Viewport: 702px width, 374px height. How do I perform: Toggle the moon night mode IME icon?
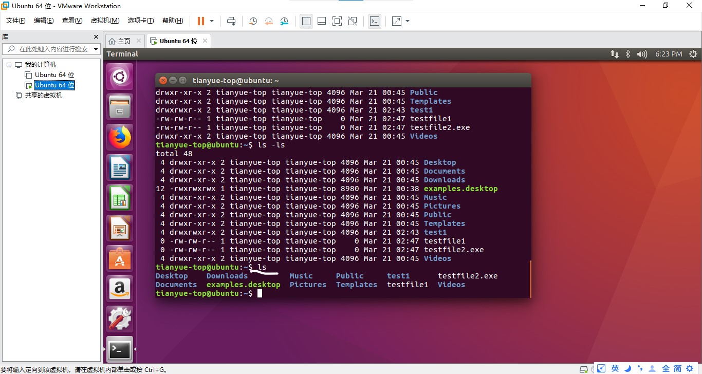tap(629, 368)
